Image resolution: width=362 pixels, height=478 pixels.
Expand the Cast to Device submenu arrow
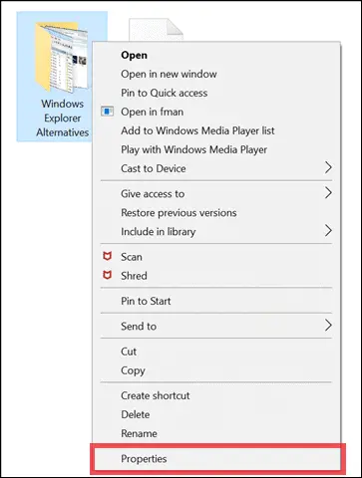[328, 167]
